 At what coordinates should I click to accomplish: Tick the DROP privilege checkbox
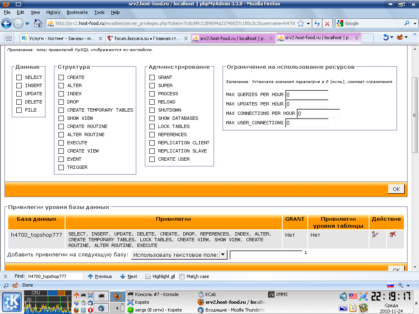pos(61,102)
